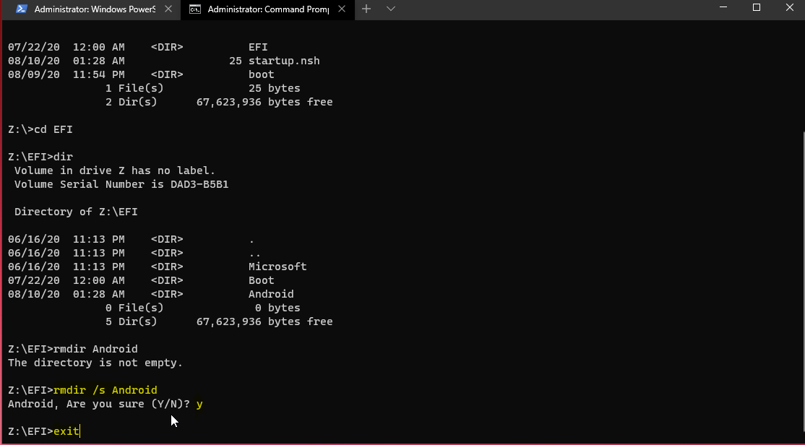
Task: Open a new terminal tab with the plus icon
Action: click(x=366, y=9)
